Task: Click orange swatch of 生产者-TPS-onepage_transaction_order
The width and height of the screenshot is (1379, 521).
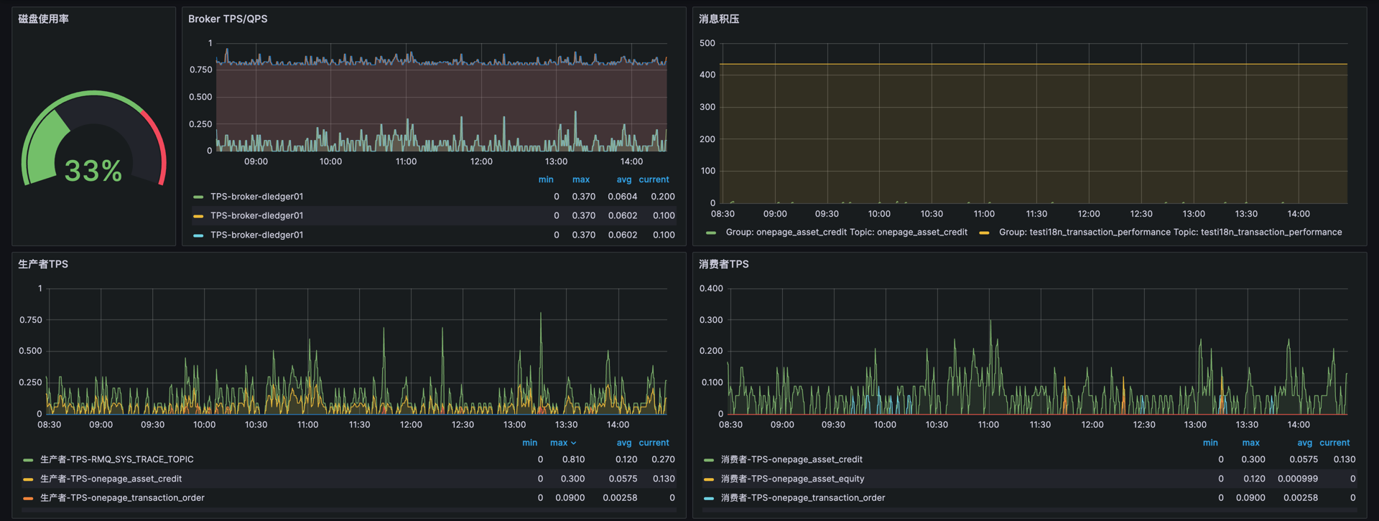Action: pos(28,499)
